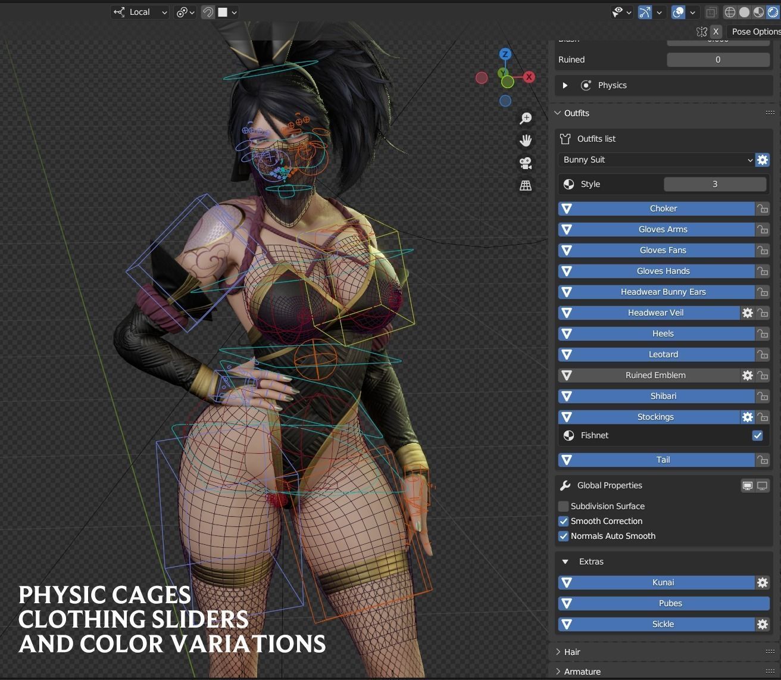Disable Normals Auto Smooth checkbox
The image size is (781, 680).
tap(563, 536)
